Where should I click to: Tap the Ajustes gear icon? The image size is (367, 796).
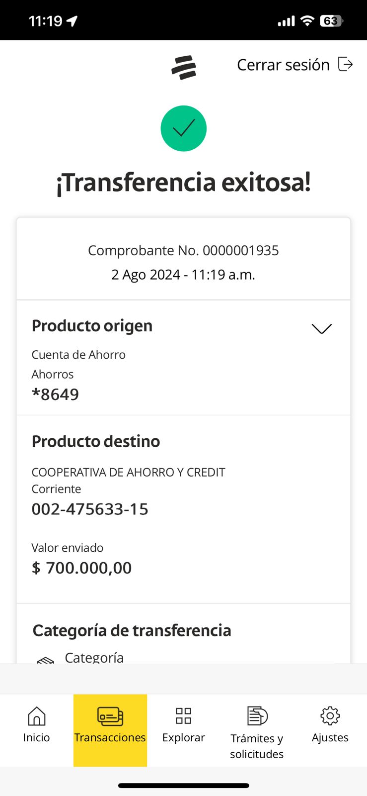click(x=330, y=716)
